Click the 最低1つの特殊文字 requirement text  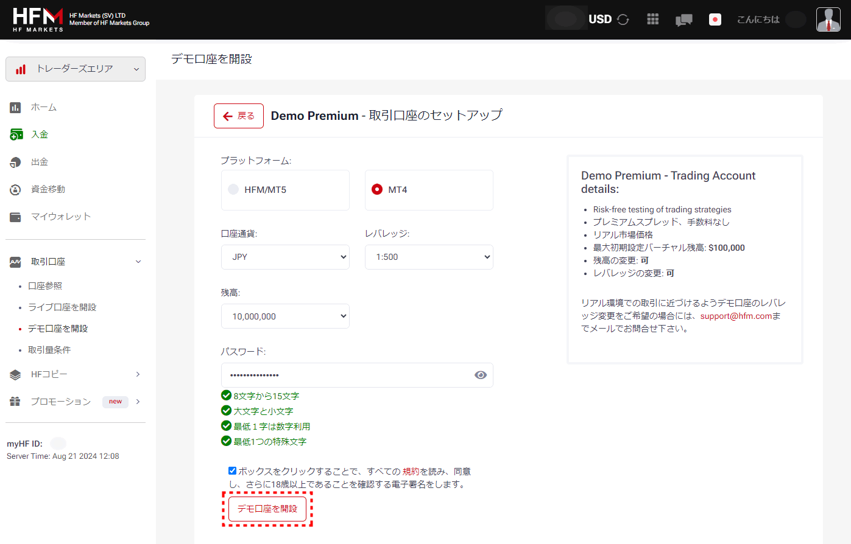pos(270,442)
